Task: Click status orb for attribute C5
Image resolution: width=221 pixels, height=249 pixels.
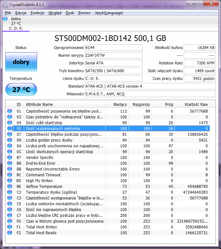Action: (x=10, y=204)
